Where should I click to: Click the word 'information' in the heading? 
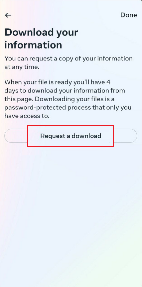point(33,45)
